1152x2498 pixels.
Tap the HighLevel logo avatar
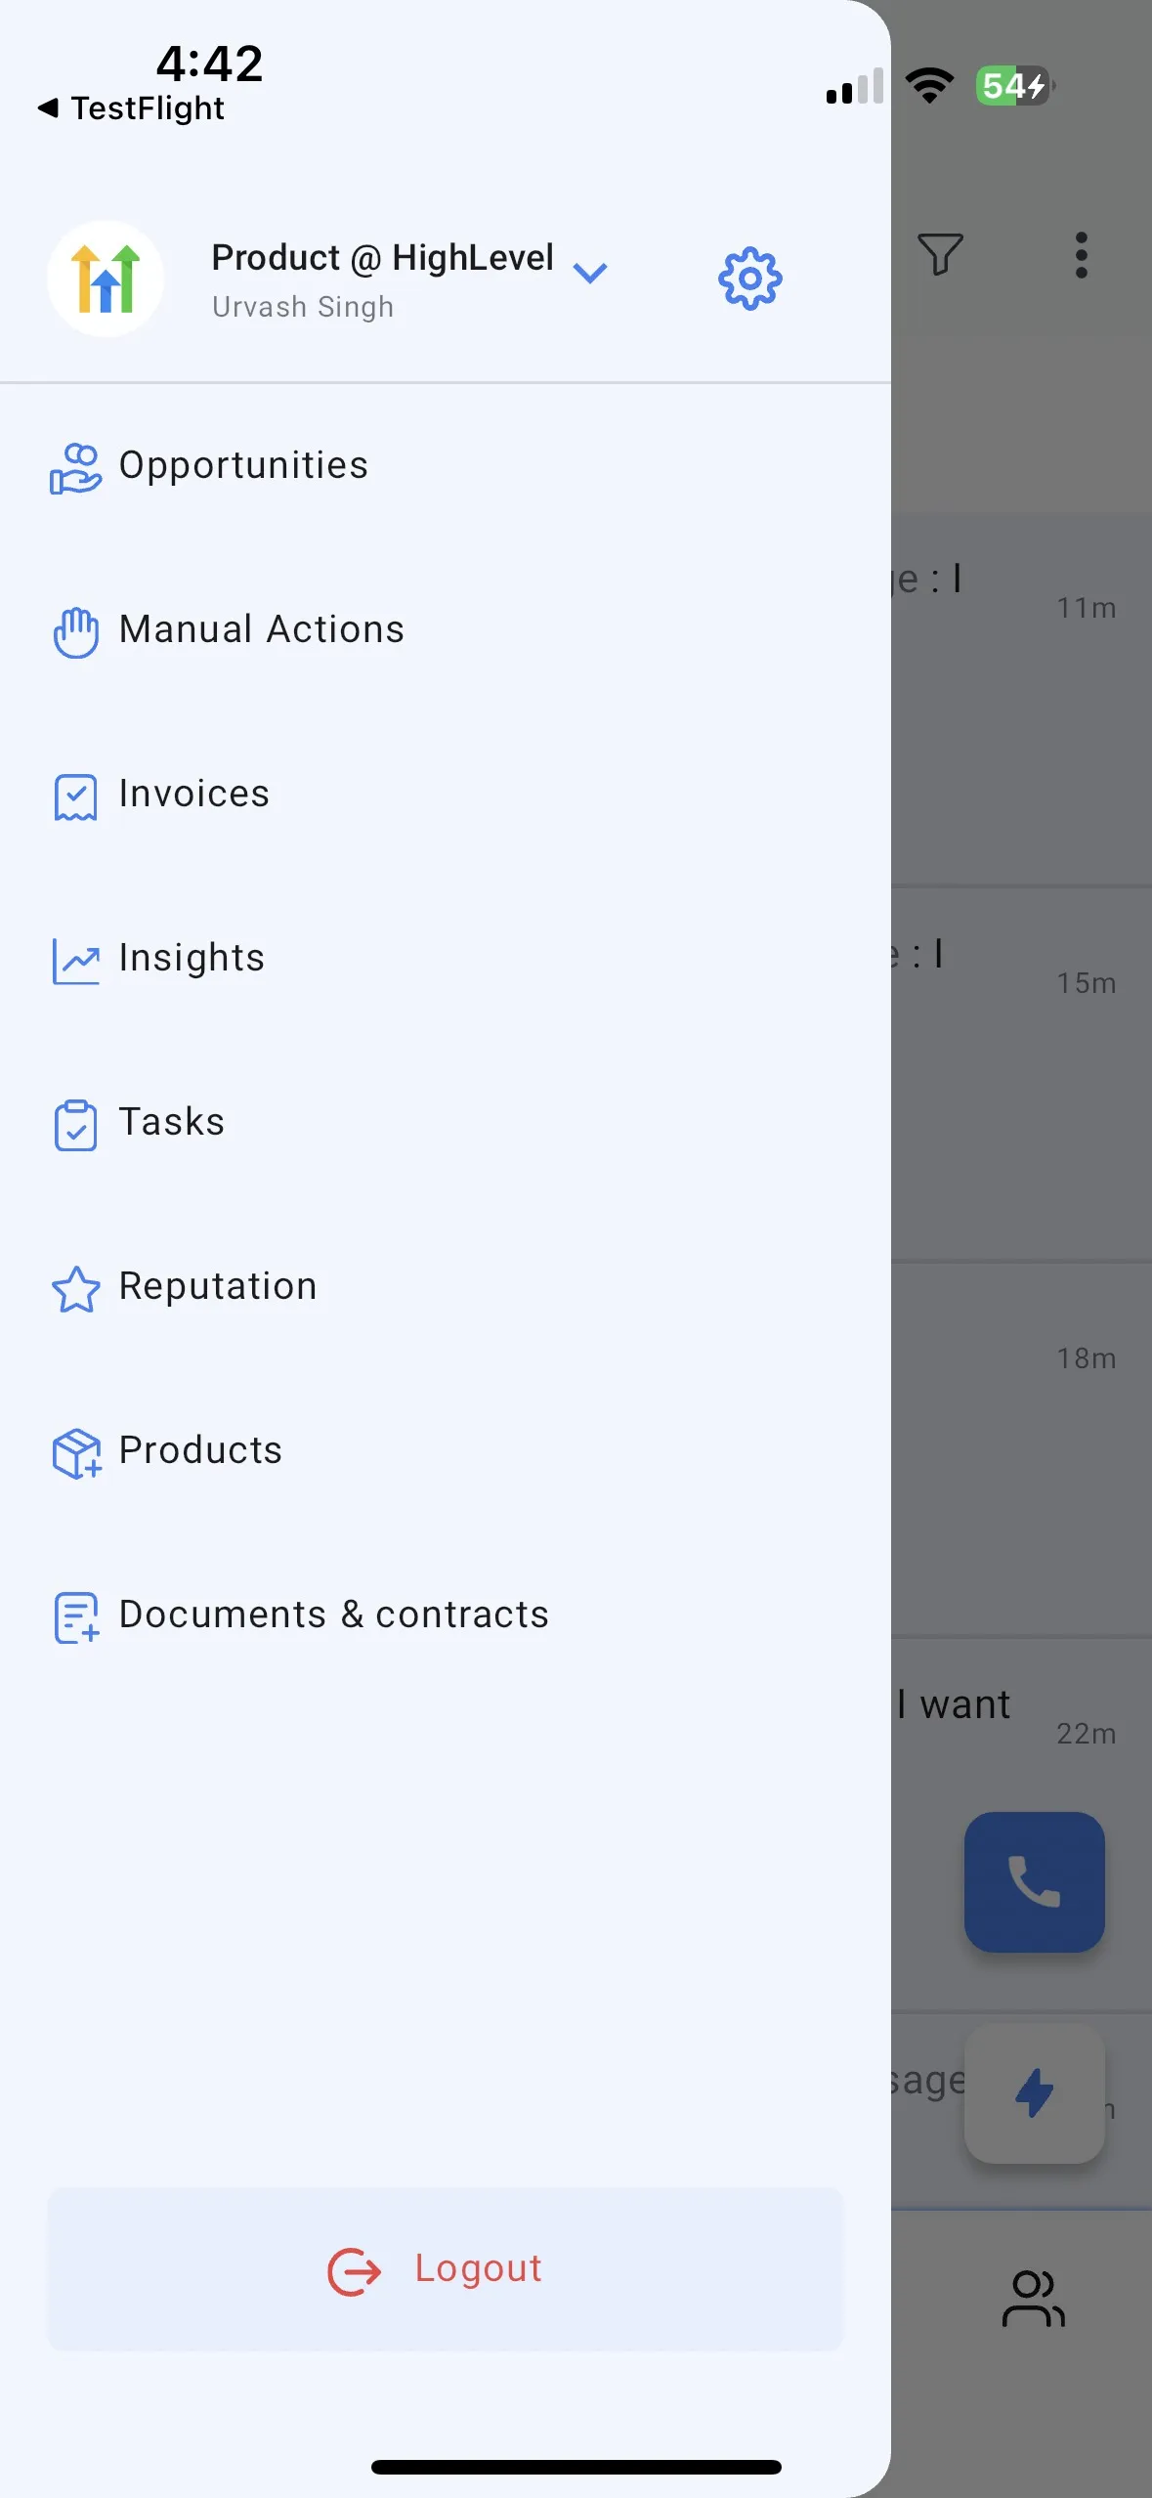coord(106,279)
